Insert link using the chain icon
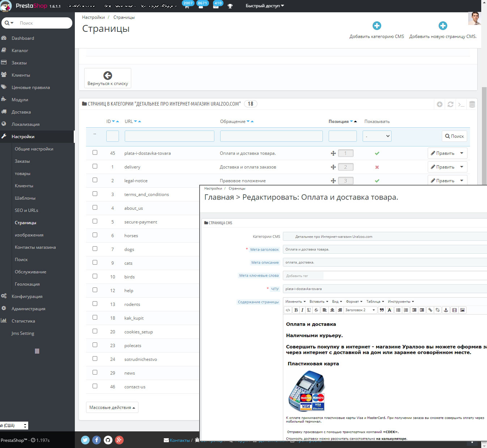Viewport: 487px width, 448px height. tap(430, 310)
